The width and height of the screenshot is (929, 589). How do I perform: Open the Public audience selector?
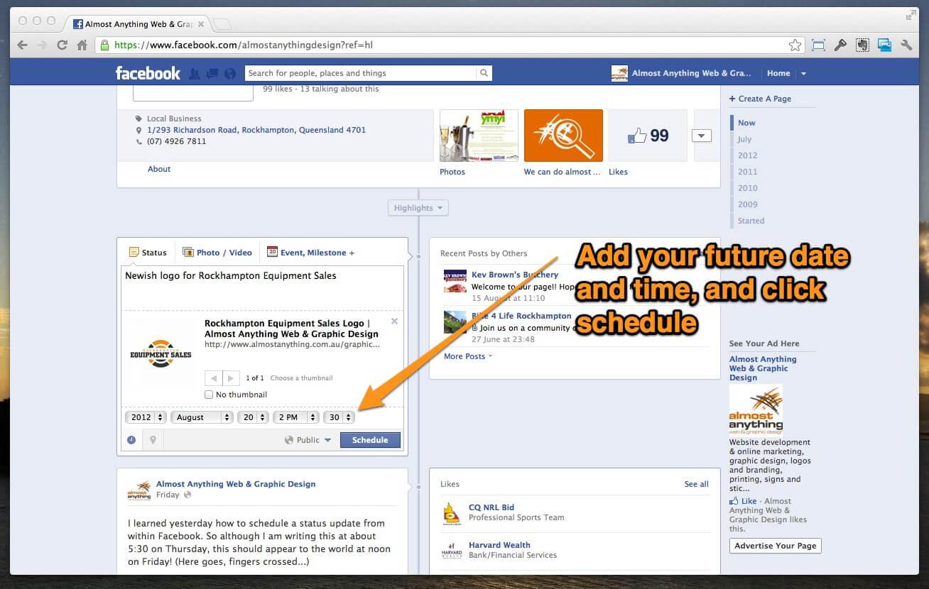(308, 440)
